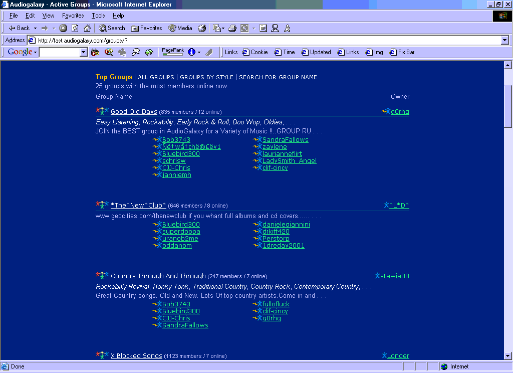Expand dropdown arrow next to the greyed-out toolbar icon

(253, 28)
